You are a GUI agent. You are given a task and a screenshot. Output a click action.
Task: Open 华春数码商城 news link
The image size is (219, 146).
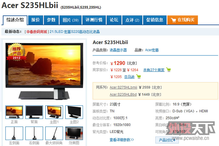[37, 32]
